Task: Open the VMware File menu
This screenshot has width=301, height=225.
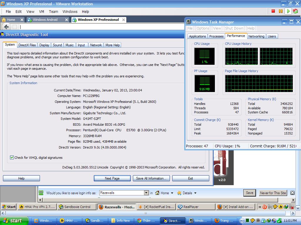Action: (8, 12)
